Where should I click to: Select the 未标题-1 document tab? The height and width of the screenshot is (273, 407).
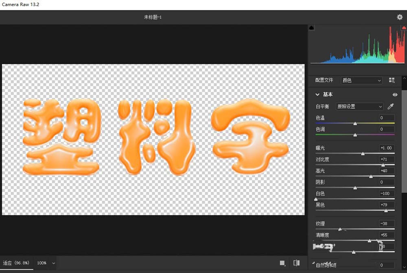coord(153,17)
